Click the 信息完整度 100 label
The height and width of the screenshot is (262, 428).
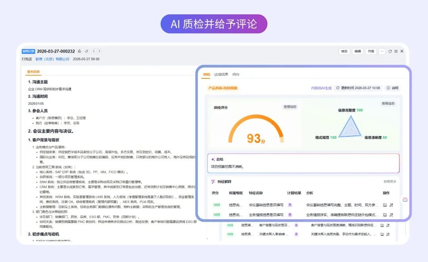tap(350, 110)
